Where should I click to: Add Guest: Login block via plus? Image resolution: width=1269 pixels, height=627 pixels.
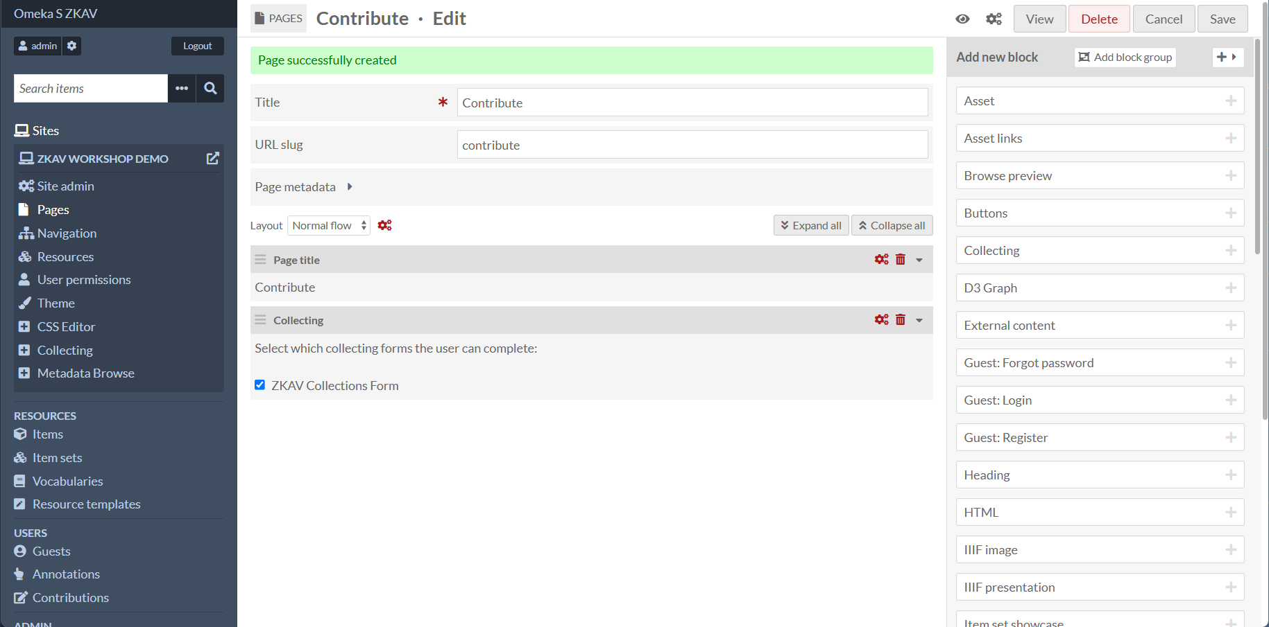point(1231,400)
